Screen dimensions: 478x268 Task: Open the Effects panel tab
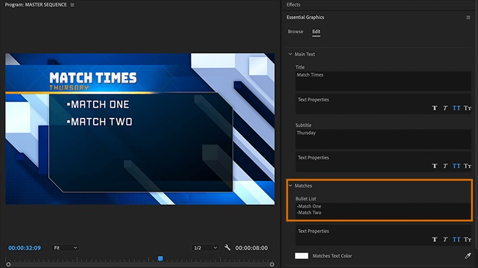pyautogui.click(x=294, y=5)
